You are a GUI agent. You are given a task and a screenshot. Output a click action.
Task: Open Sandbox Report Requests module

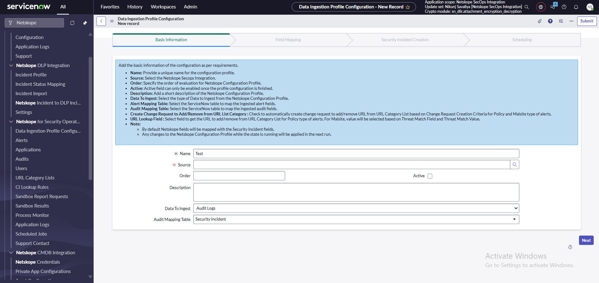coord(42,197)
